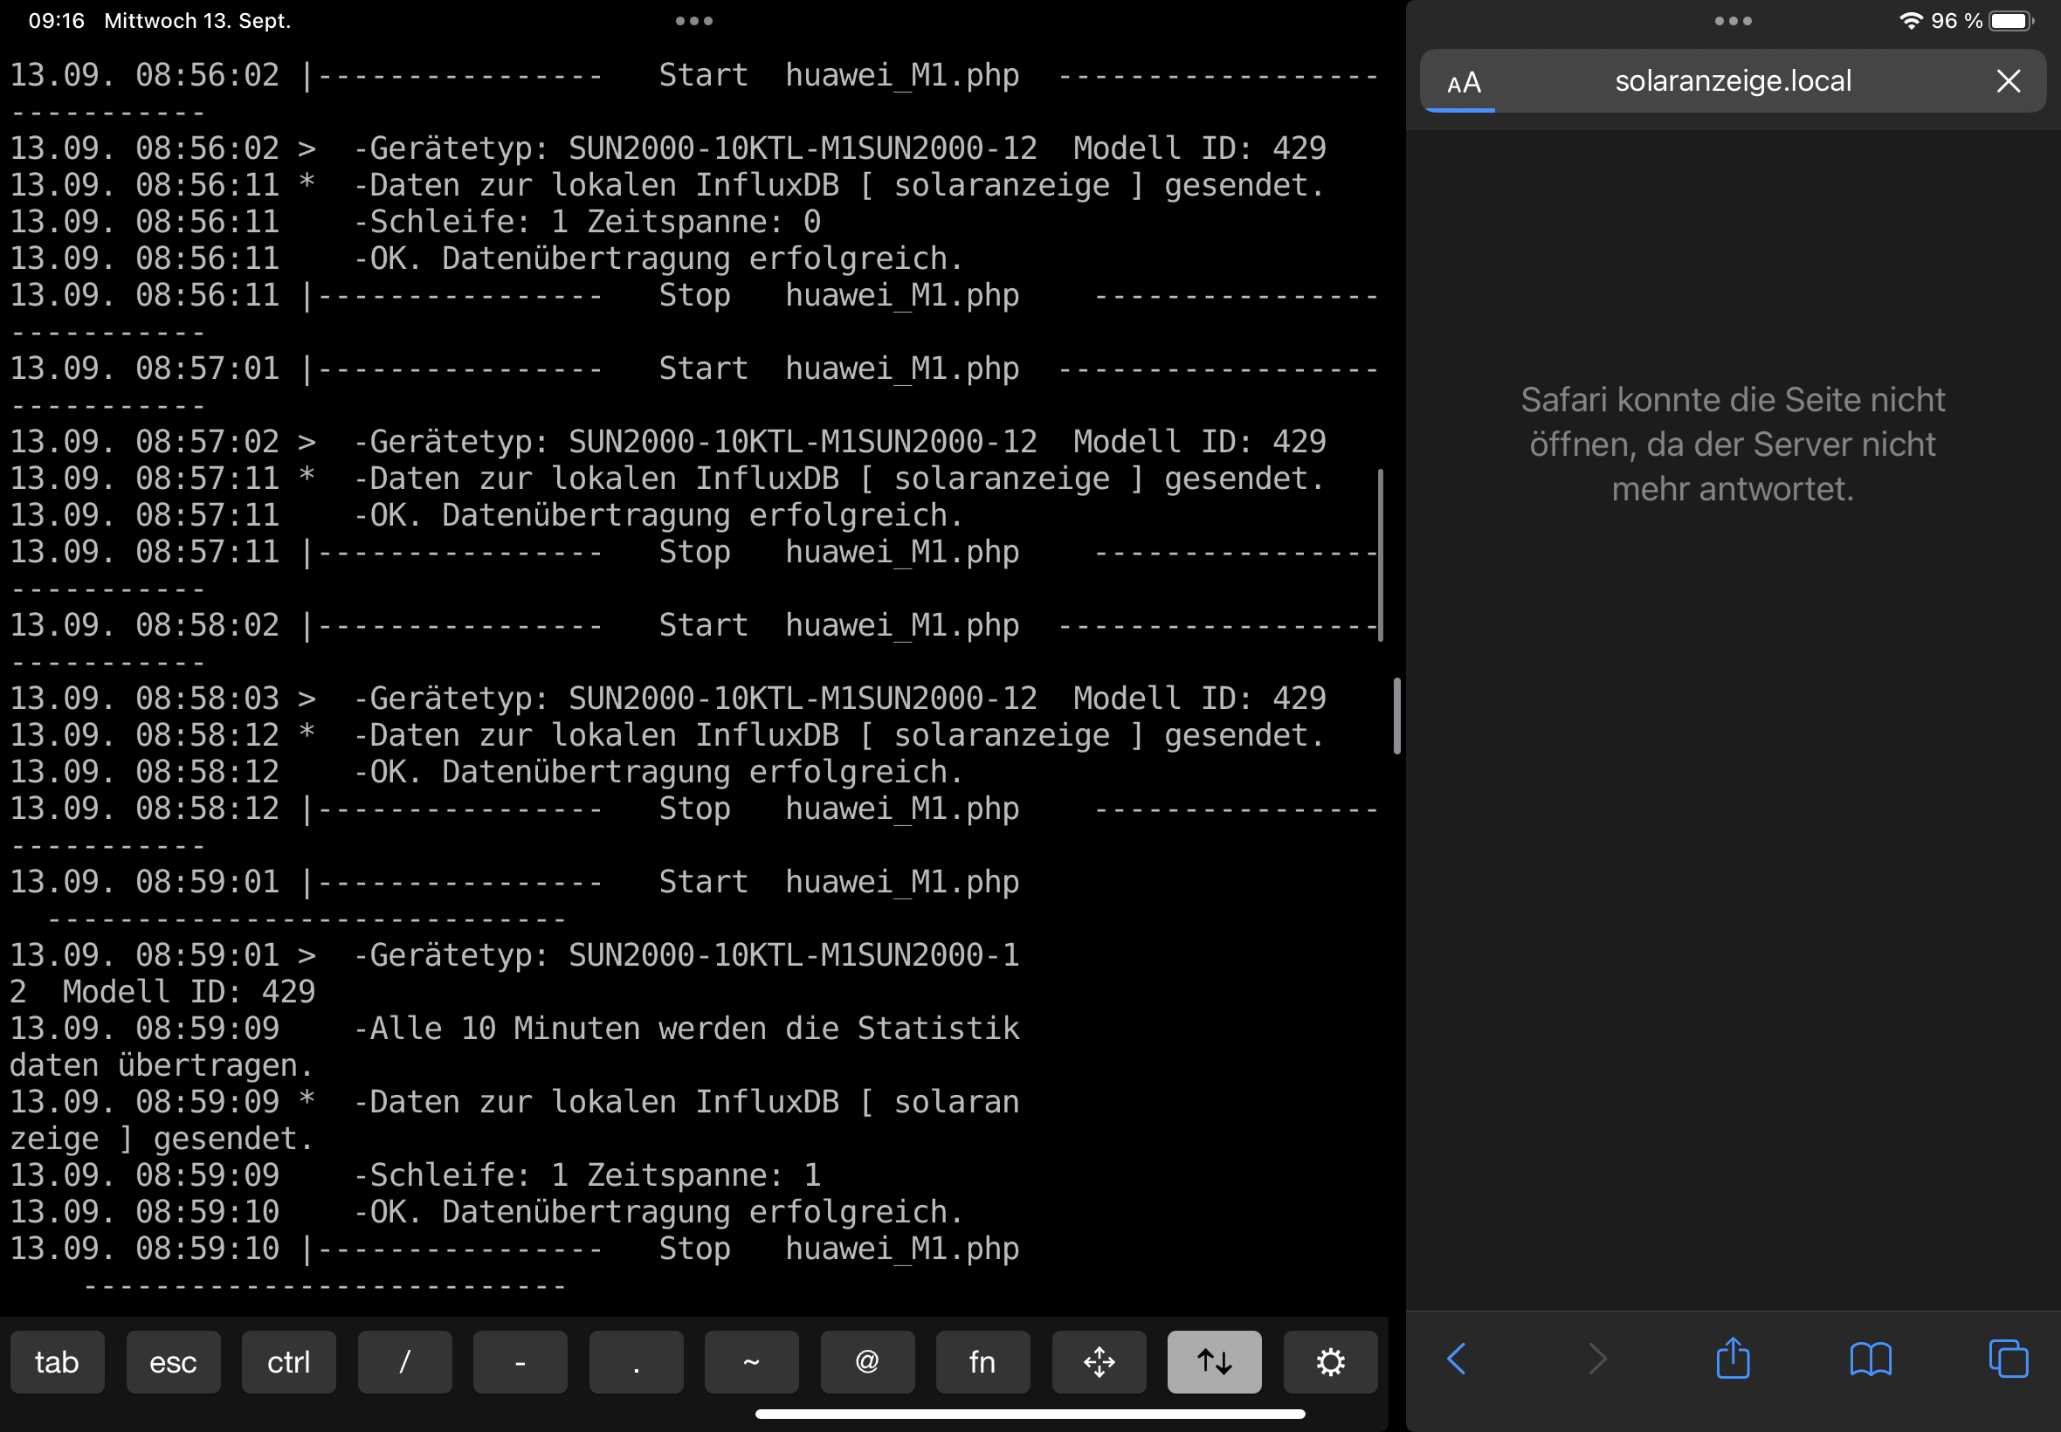Tap the split-view divider handle

click(x=1397, y=716)
